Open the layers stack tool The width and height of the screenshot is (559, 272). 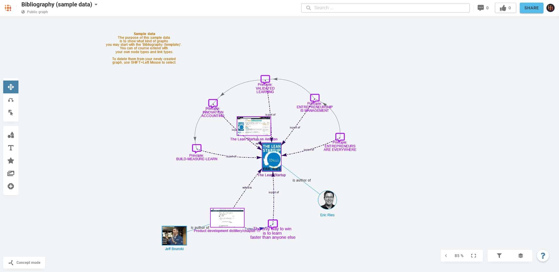(x=520, y=256)
